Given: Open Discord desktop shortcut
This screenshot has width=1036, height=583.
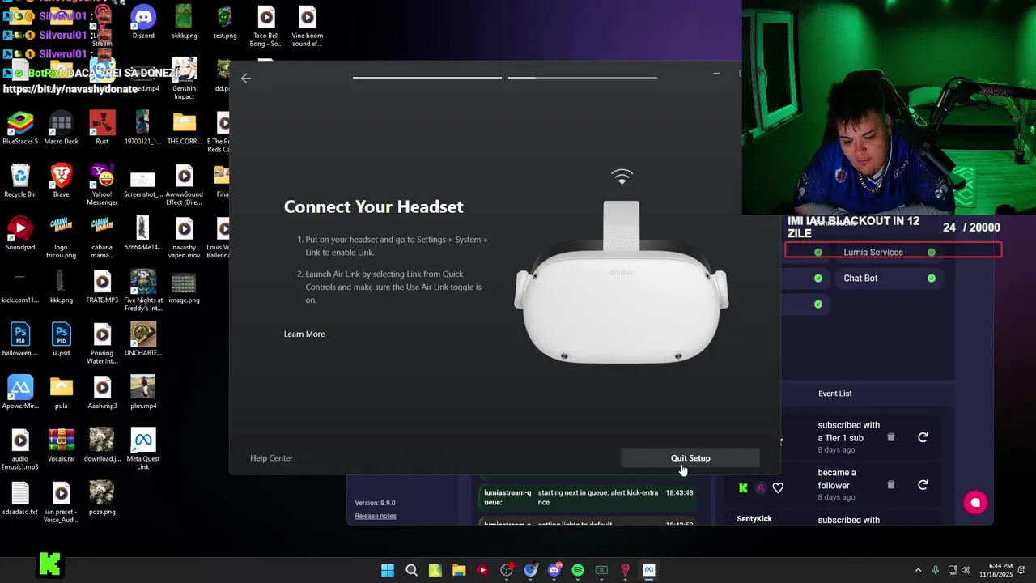Looking at the screenshot, I should pos(143,23).
